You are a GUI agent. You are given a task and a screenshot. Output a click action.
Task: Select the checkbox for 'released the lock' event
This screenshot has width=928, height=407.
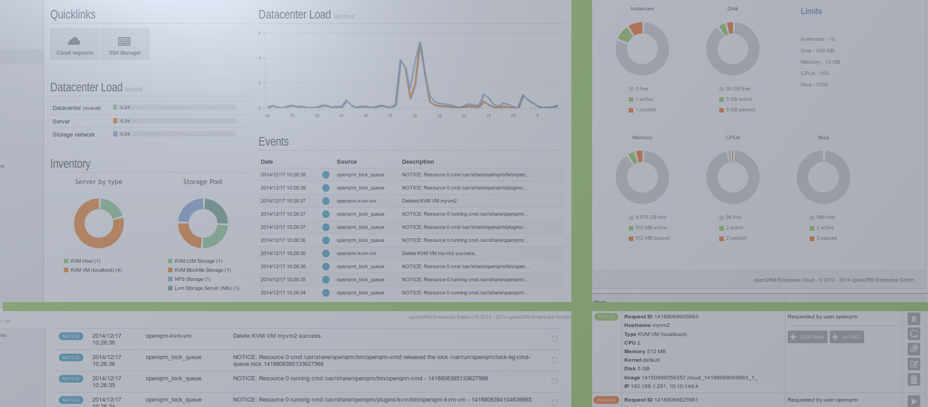[554, 360]
